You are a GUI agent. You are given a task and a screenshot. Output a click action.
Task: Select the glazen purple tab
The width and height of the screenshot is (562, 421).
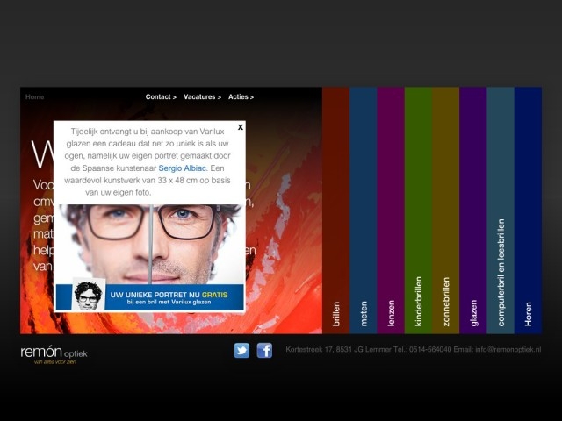click(x=473, y=210)
